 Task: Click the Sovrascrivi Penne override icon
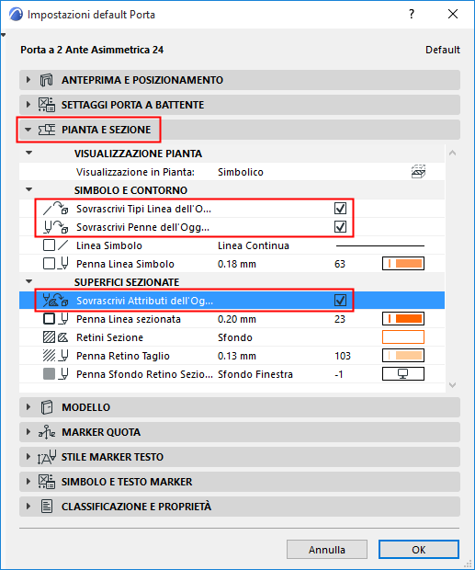coord(55,227)
